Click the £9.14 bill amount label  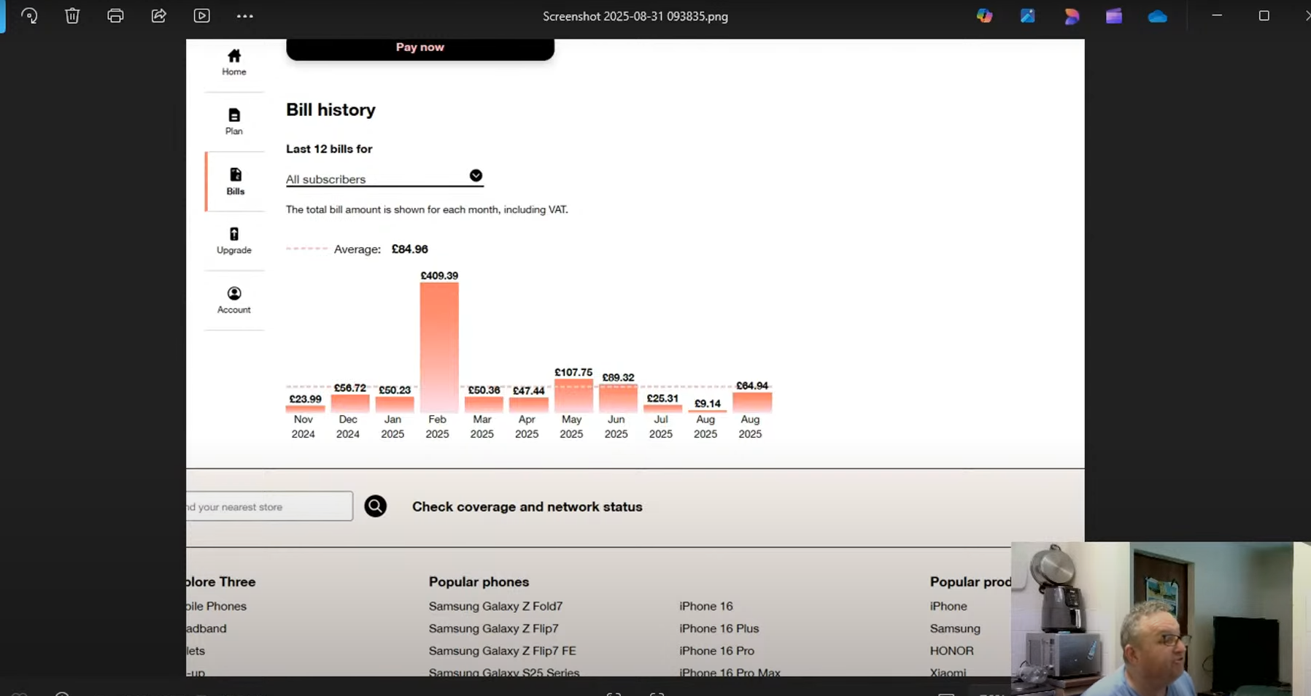708,403
